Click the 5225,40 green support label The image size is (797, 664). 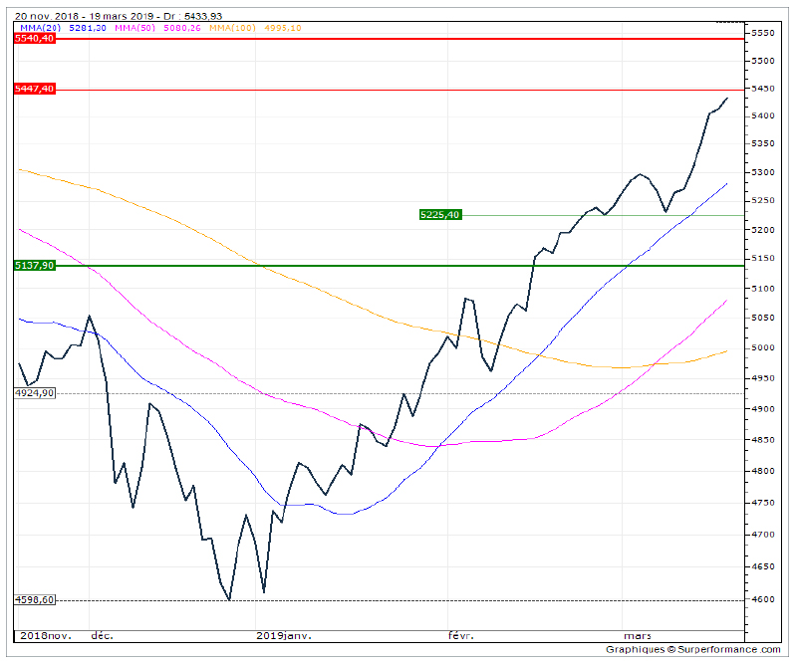(x=440, y=215)
